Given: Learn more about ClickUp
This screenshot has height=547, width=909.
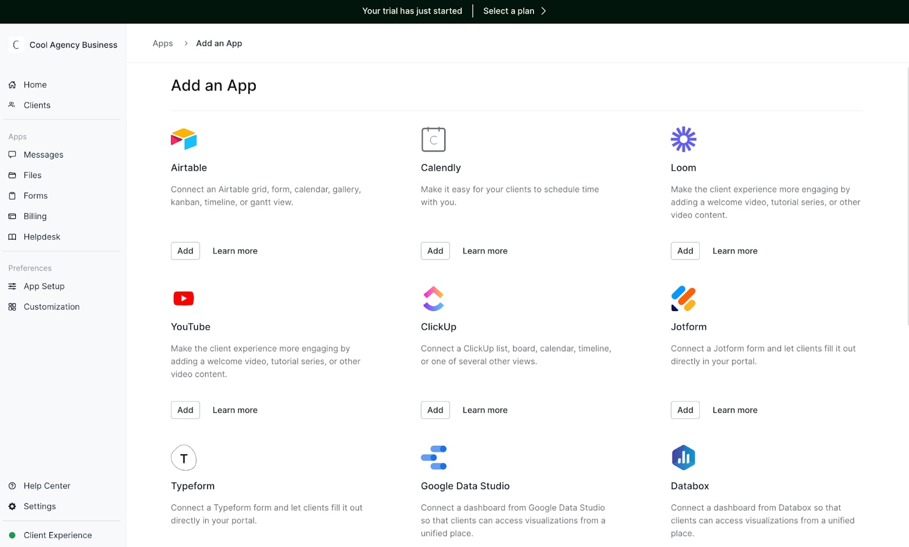Looking at the screenshot, I should point(485,410).
